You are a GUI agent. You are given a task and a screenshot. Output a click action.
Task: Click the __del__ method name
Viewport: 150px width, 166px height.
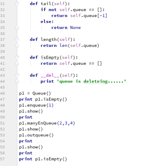click(x=50, y=75)
